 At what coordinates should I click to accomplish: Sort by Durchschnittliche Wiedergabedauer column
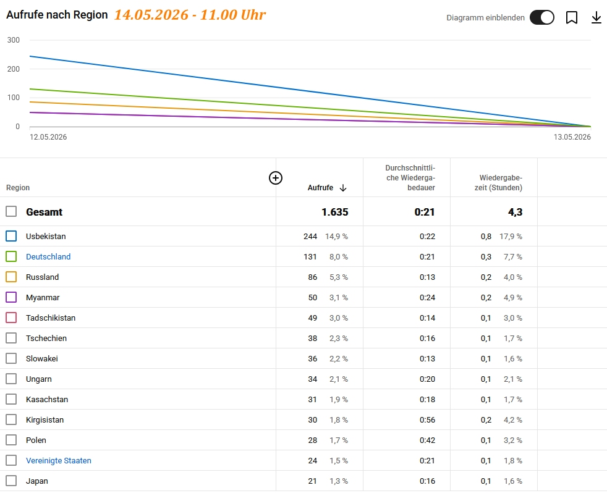(x=410, y=178)
